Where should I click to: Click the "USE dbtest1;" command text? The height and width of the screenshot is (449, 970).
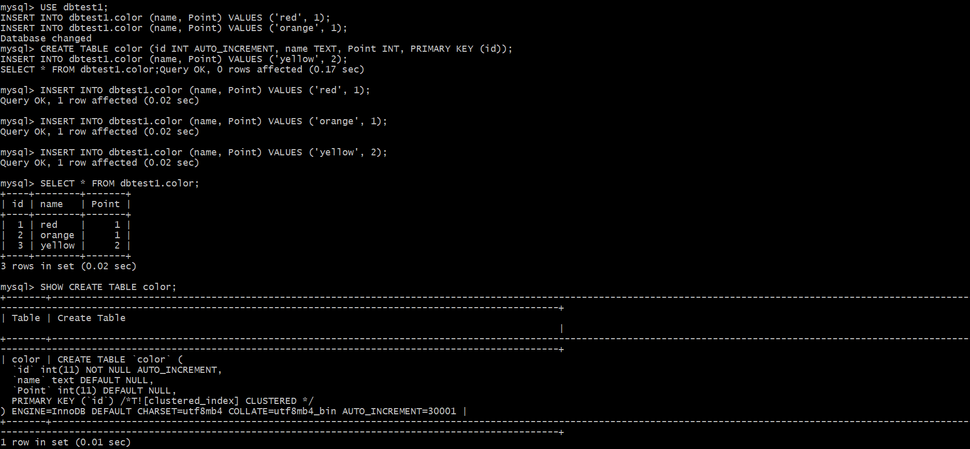(74, 7)
